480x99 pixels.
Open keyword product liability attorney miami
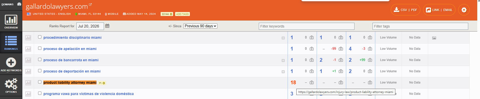coord(70,82)
